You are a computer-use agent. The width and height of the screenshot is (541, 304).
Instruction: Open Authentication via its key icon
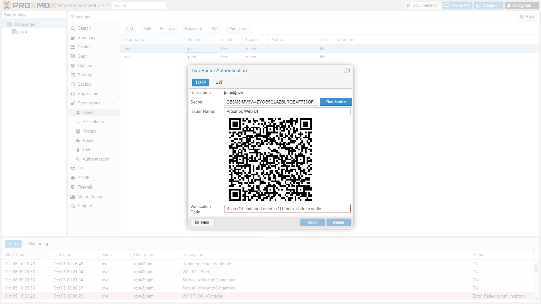point(78,159)
